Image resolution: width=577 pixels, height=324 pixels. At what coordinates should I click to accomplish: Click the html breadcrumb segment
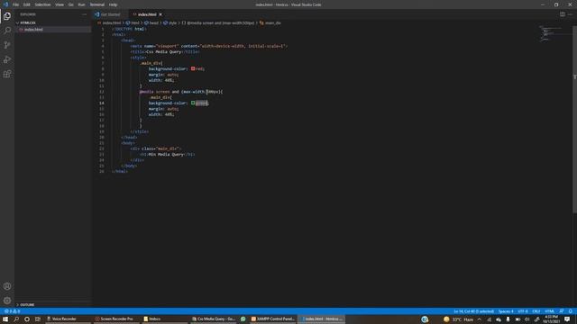coord(133,22)
